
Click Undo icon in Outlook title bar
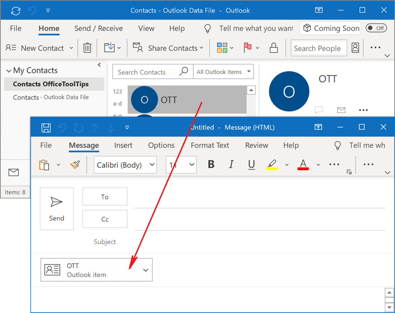click(x=32, y=11)
